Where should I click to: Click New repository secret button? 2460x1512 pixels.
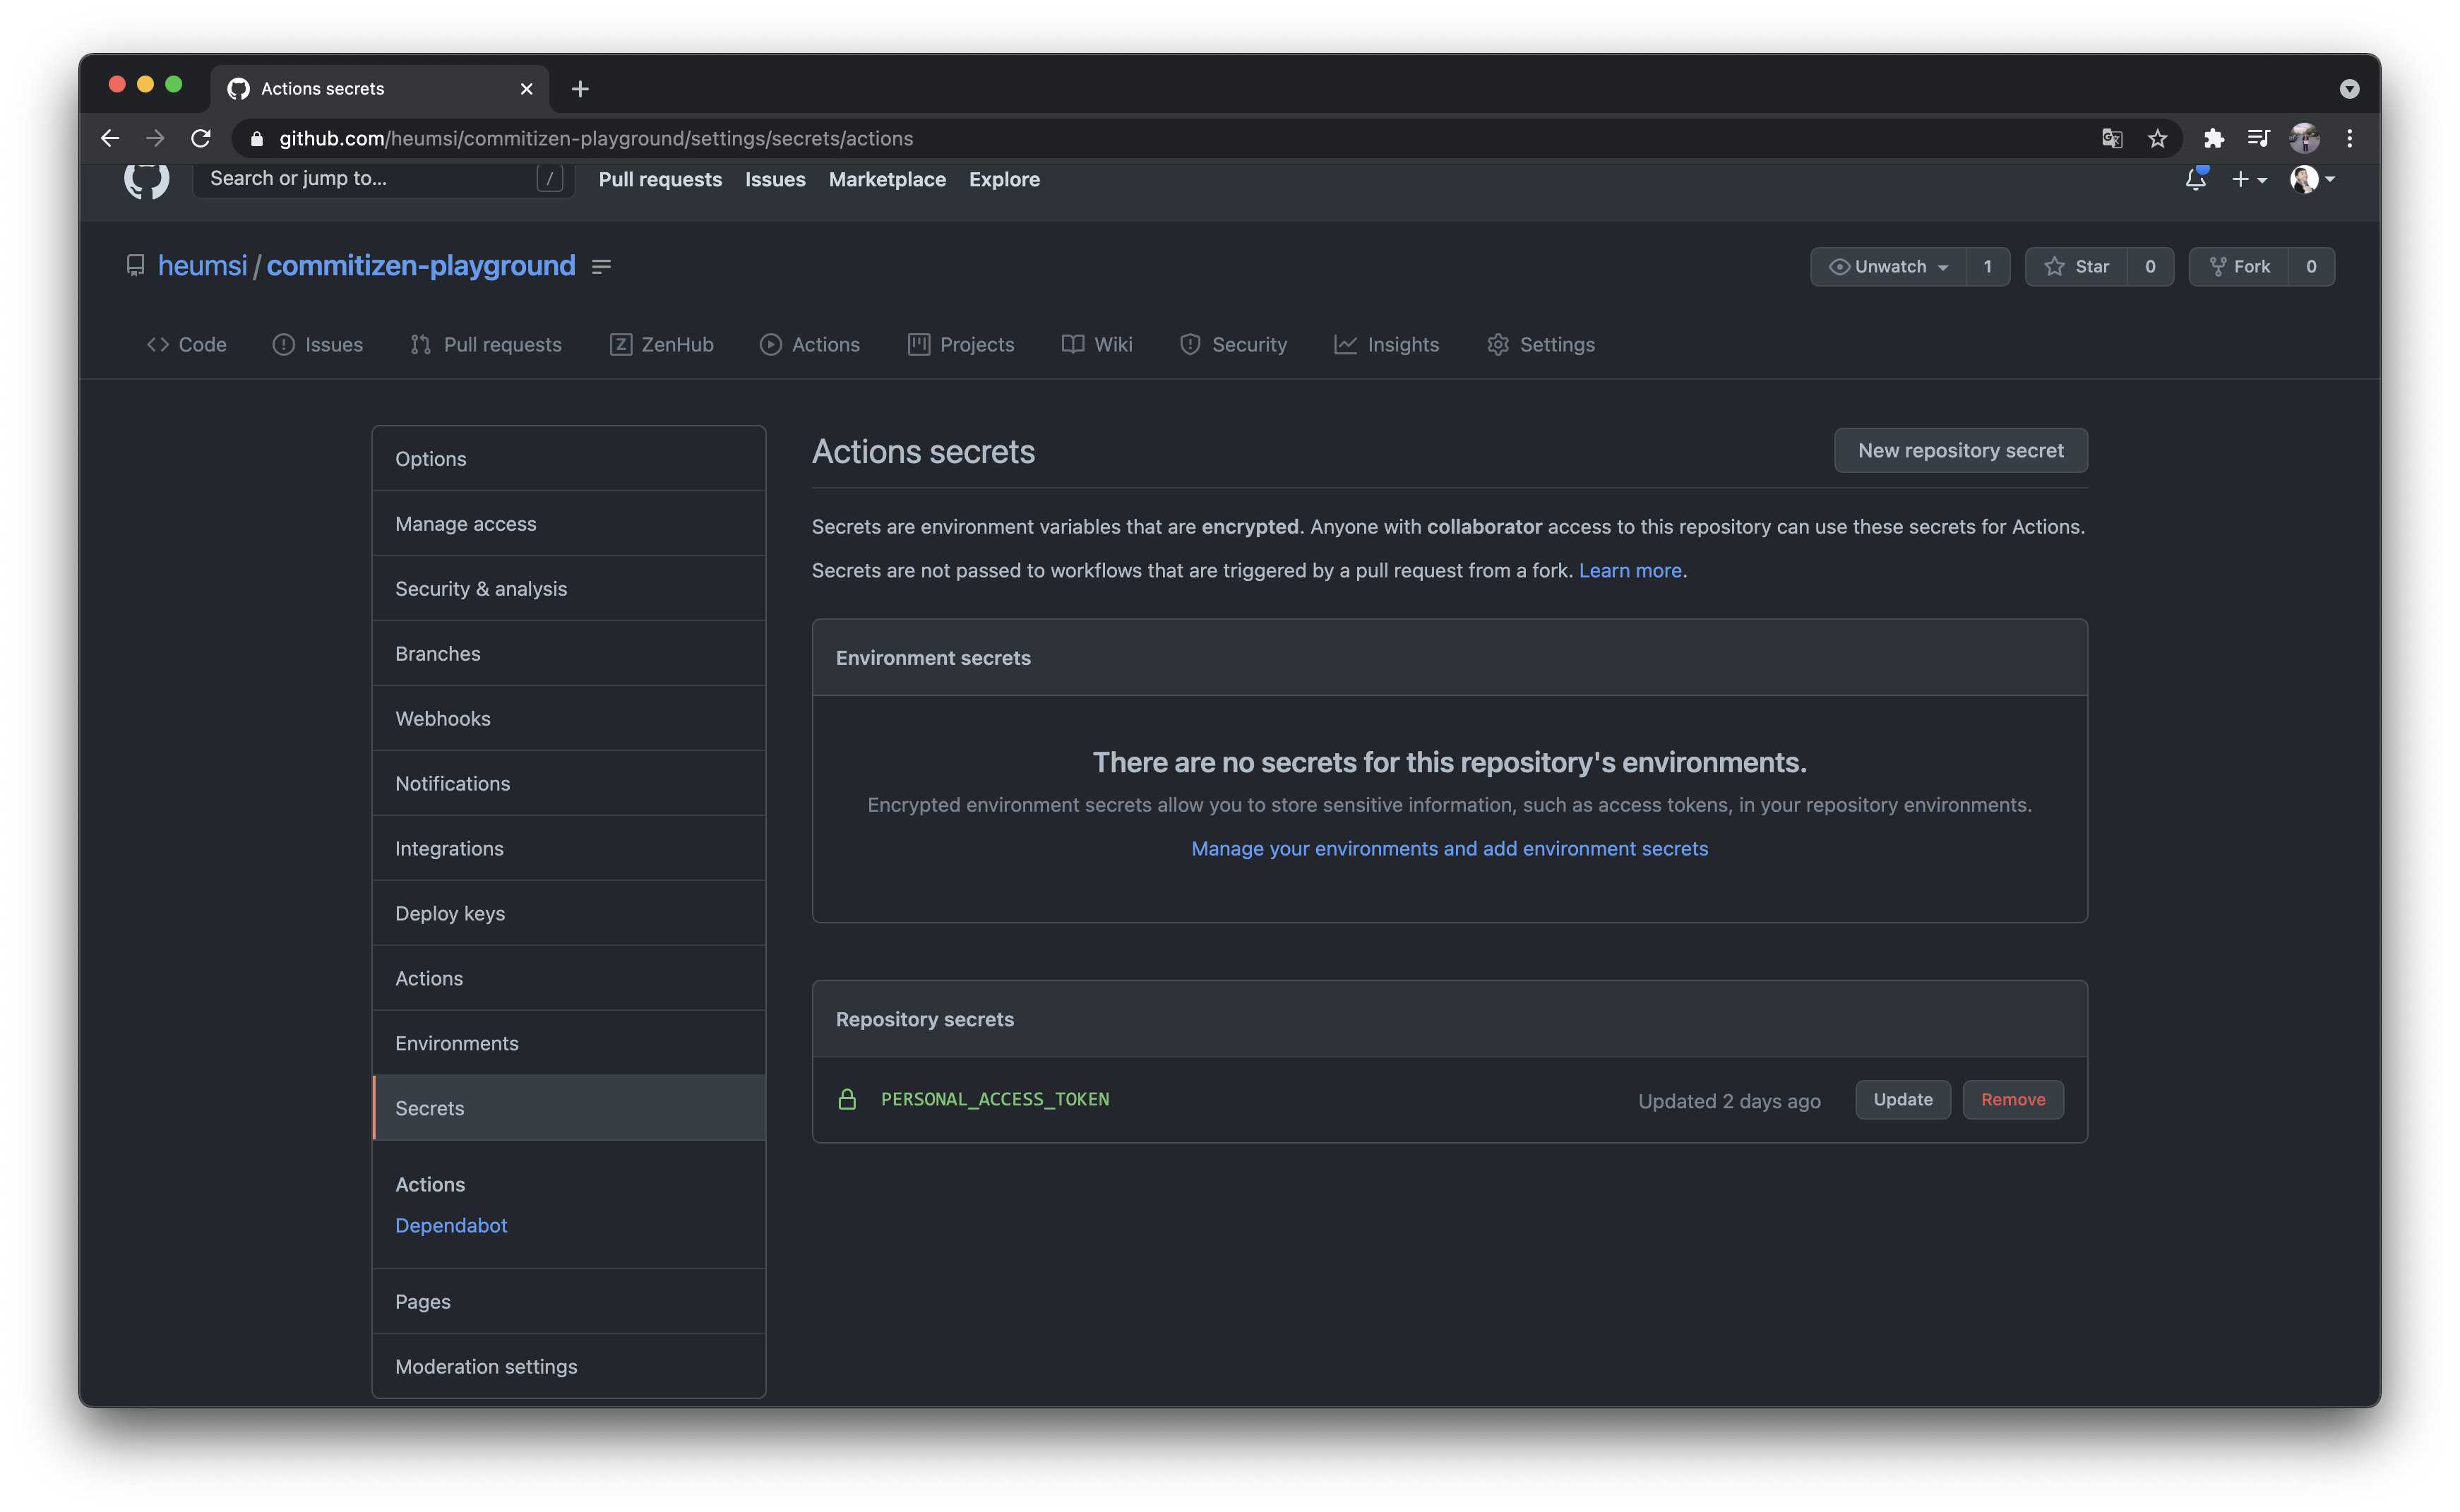(1960, 450)
